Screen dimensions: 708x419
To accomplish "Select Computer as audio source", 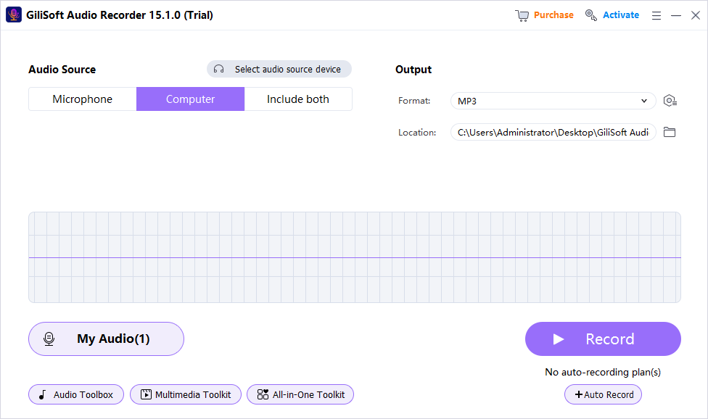I will click(x=191, y=99).
